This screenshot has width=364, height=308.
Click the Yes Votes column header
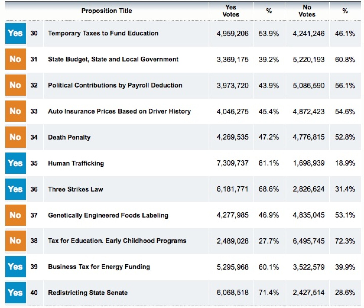point(231,11)
